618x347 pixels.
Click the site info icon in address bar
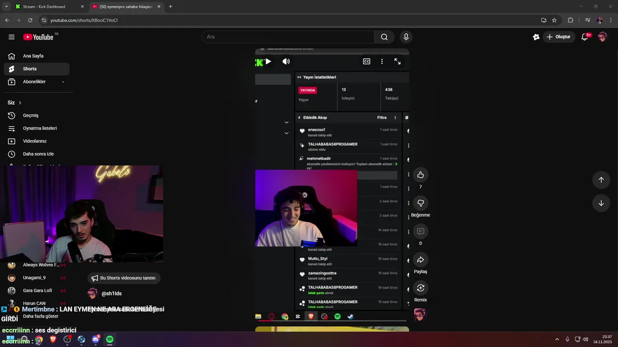(x=44, y=20)
